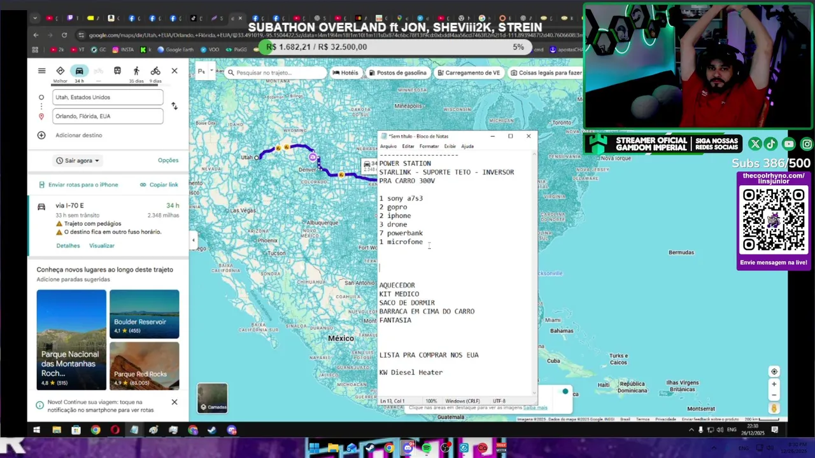Choose the walking mode icon
815x458 pixels.
(x=136, y=71)
